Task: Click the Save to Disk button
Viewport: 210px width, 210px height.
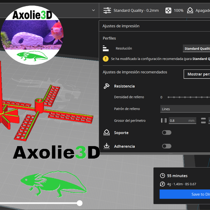Action: (x=185, y=194)
